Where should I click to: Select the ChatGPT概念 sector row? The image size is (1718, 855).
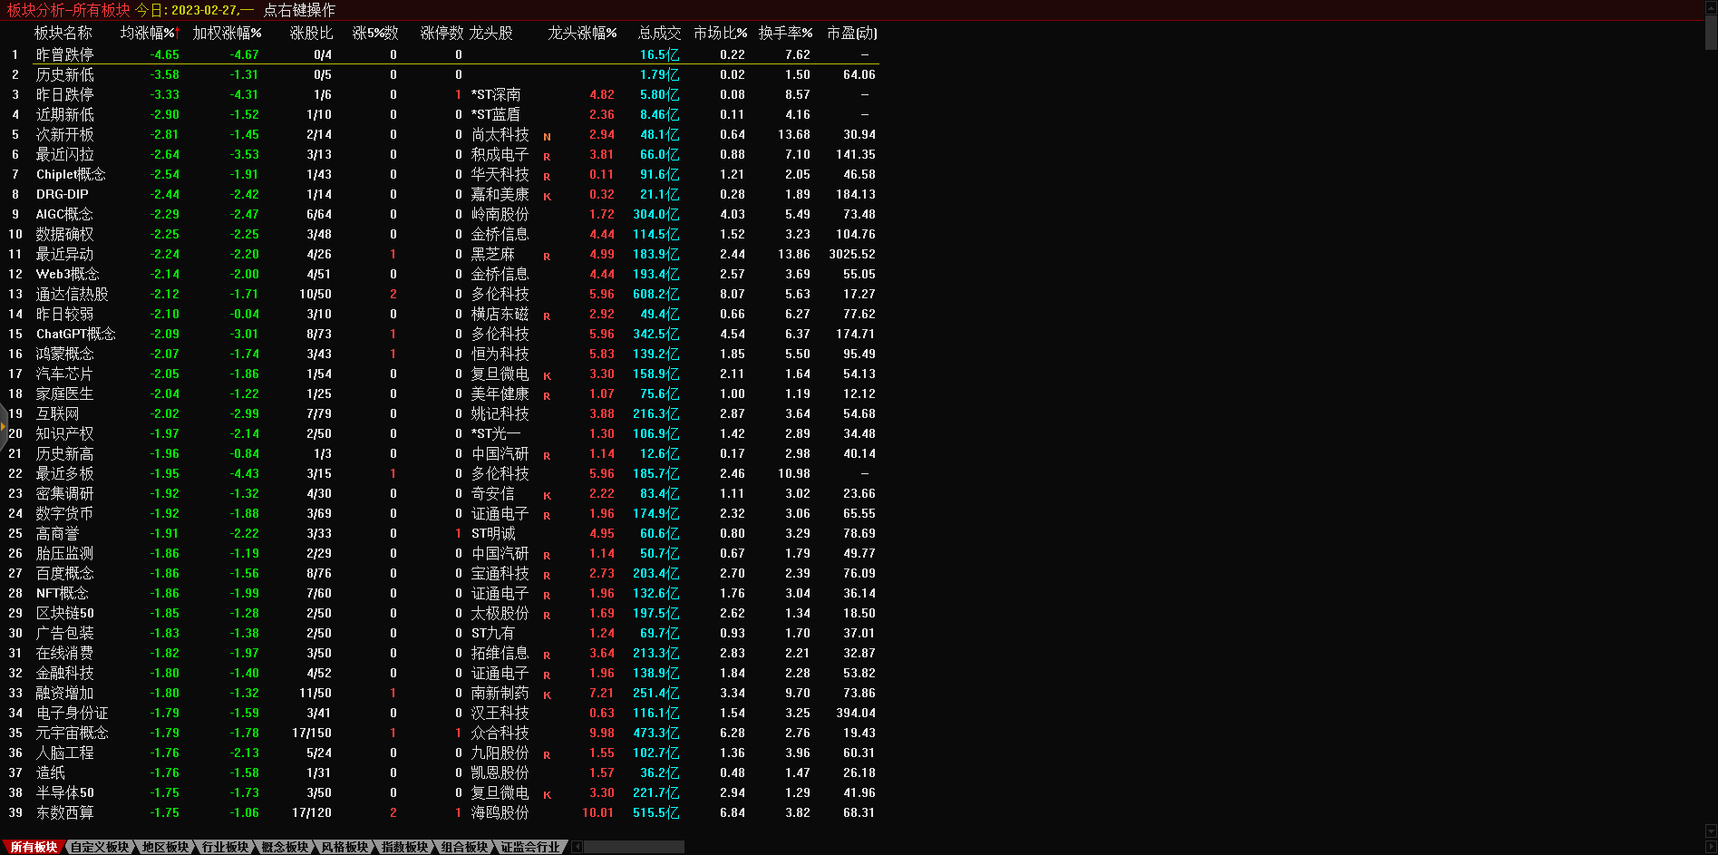(x=75, y=334)
